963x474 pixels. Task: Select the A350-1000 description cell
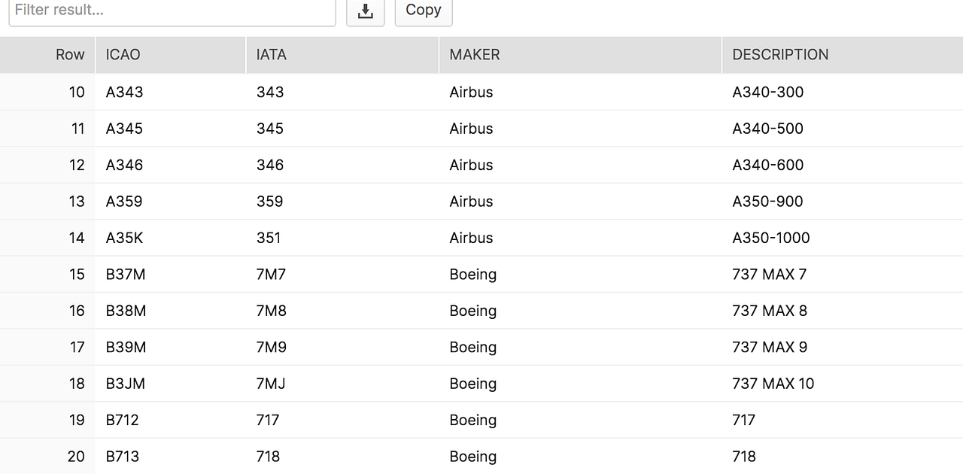pyautogui.click(x=770, y=239)
